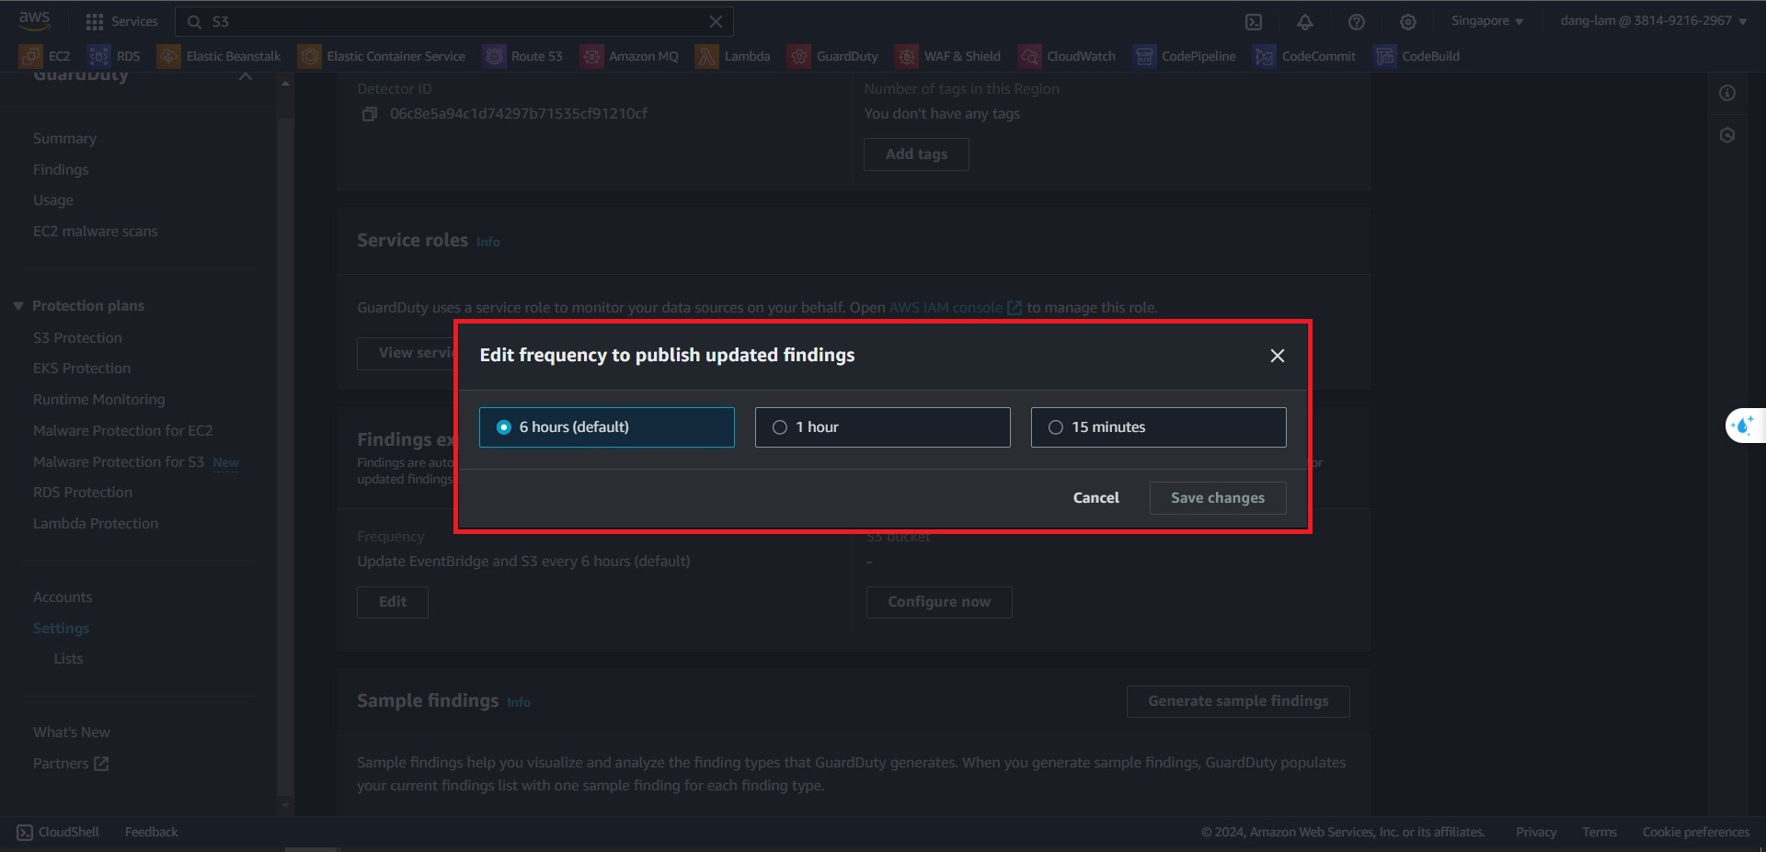The width and height of the screenshot is (1766, 852).
Task: Click Cancel in the dialog
Action: (1095, 498)
